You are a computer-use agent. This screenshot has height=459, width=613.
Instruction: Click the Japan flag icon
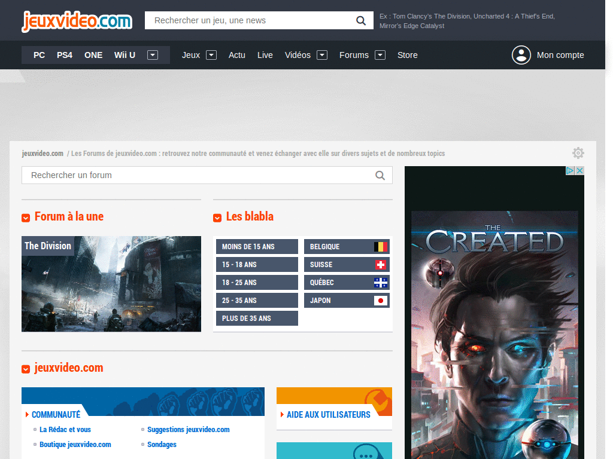[x=380, y=301]
